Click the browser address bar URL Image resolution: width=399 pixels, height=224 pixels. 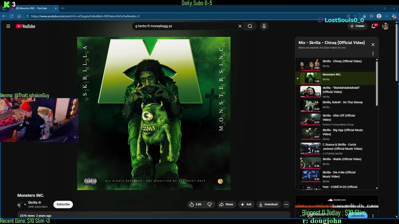point(85,16)
